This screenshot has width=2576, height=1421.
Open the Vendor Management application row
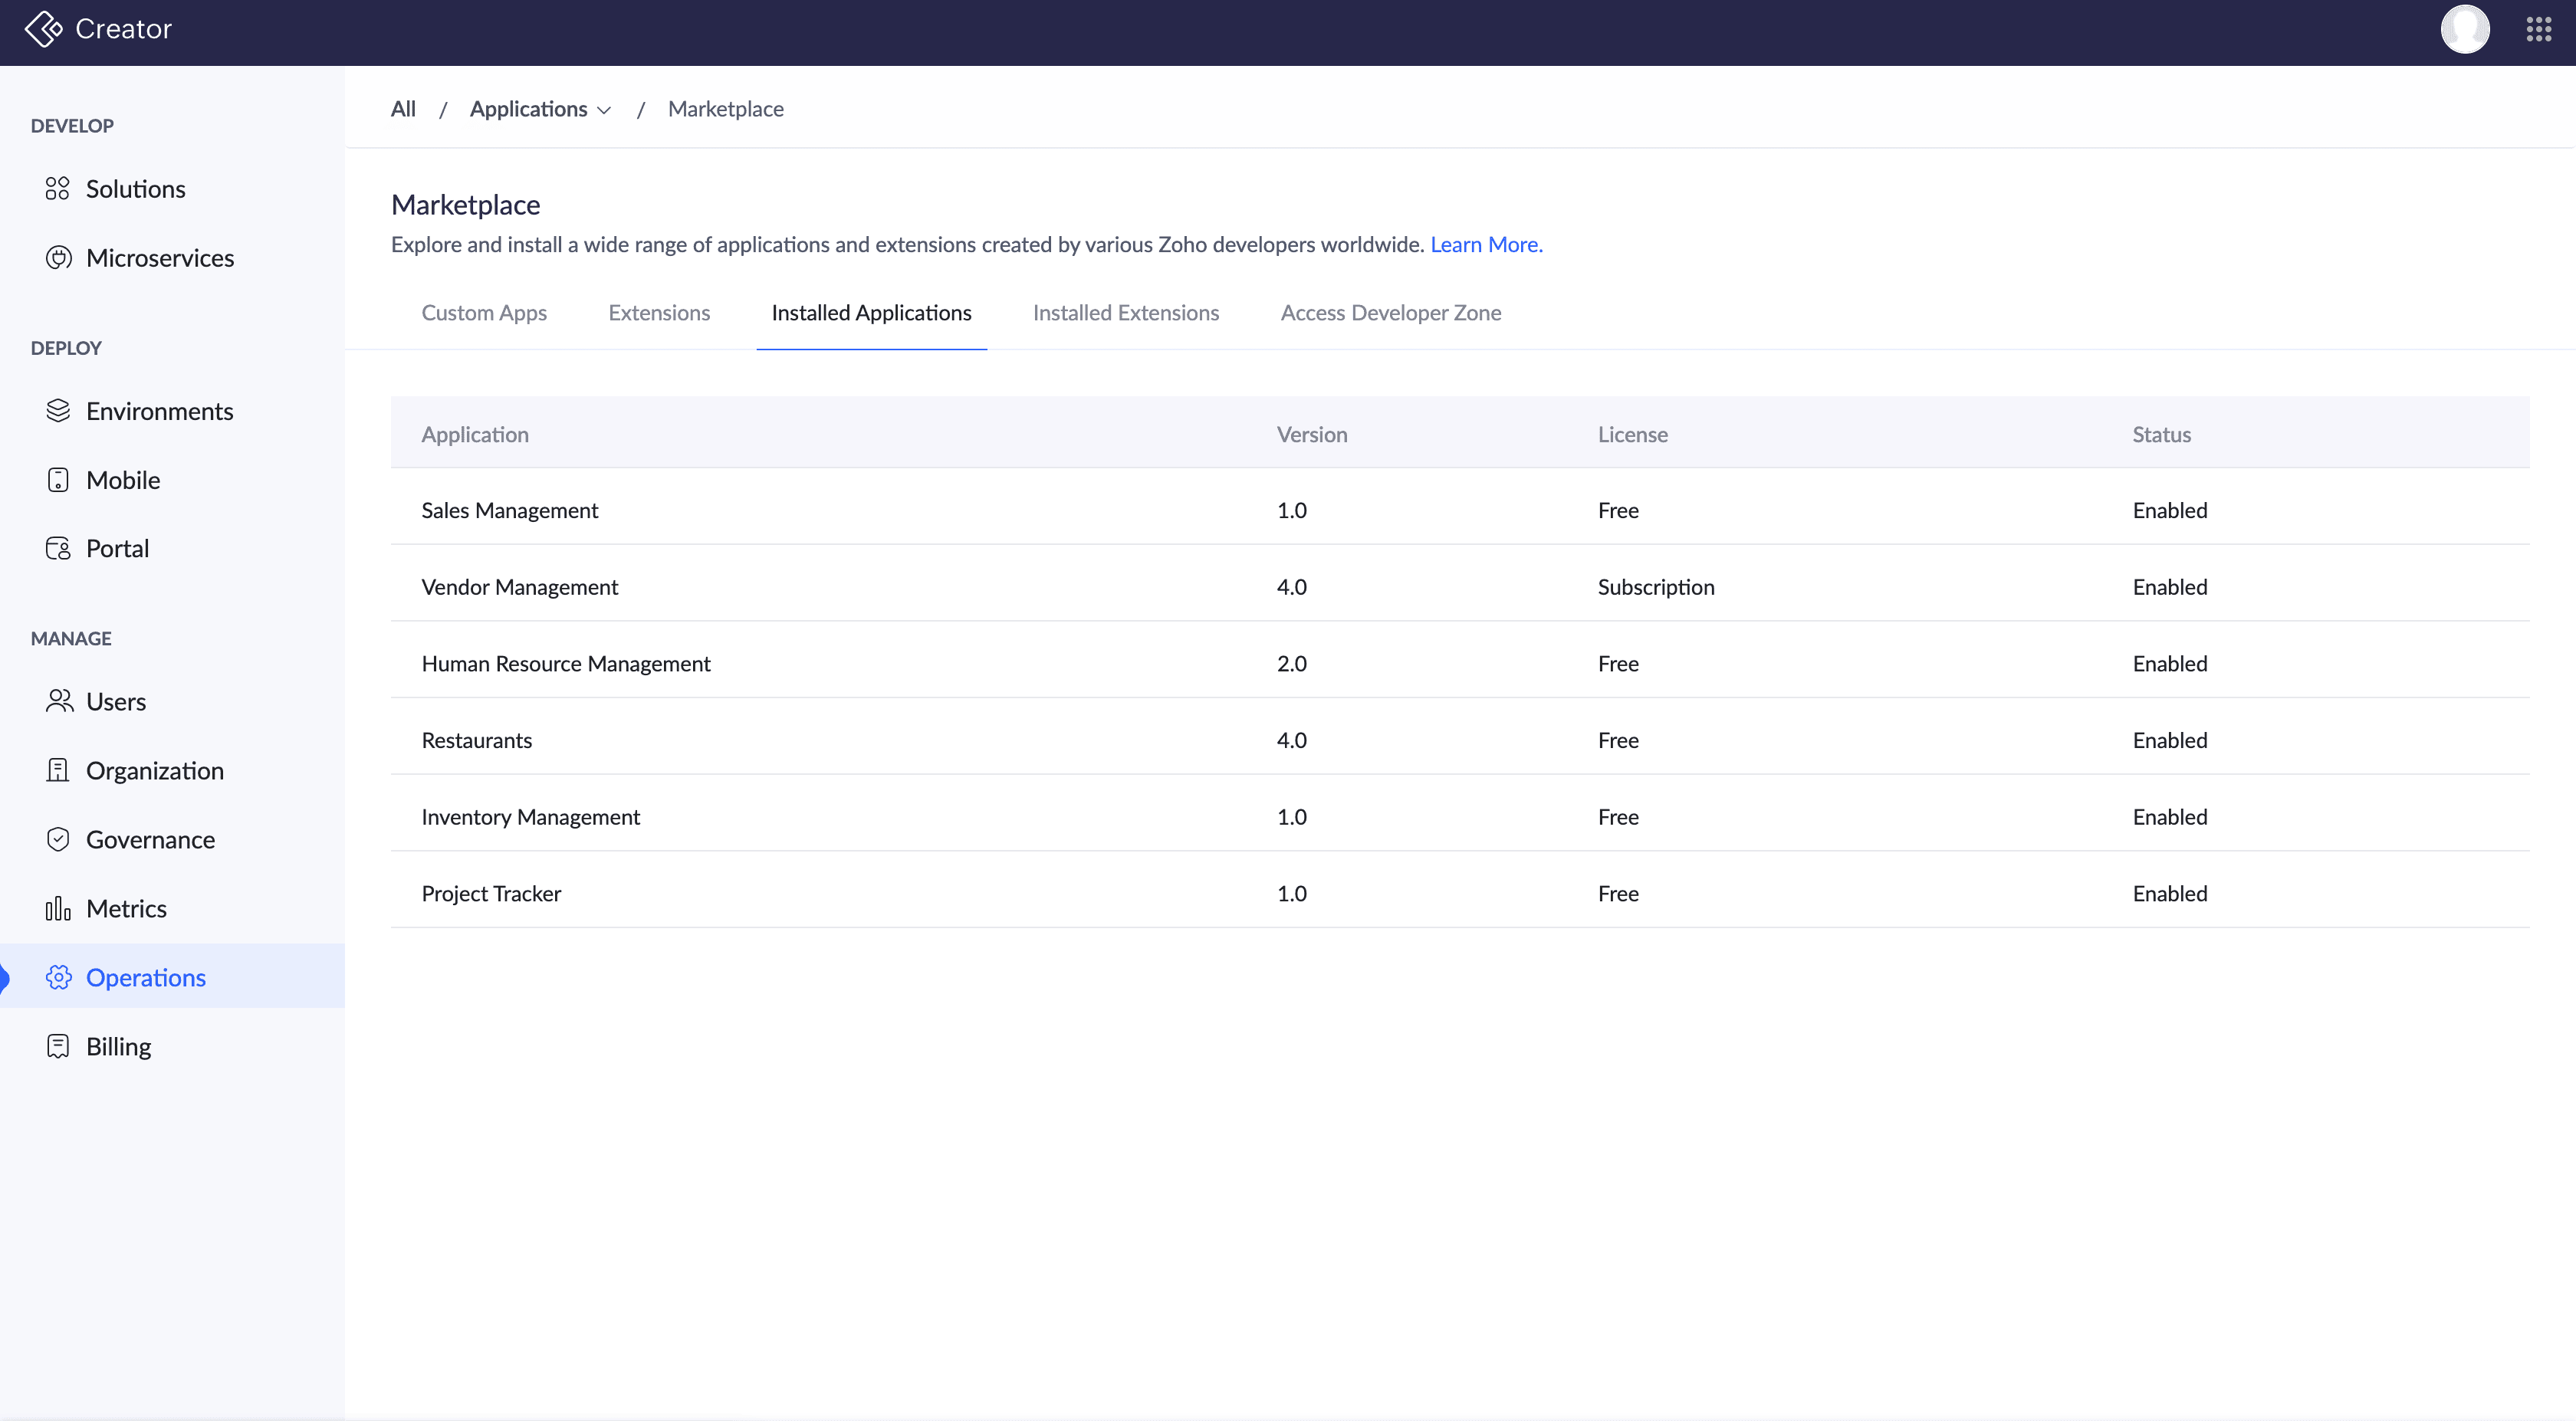coord(520,587)
